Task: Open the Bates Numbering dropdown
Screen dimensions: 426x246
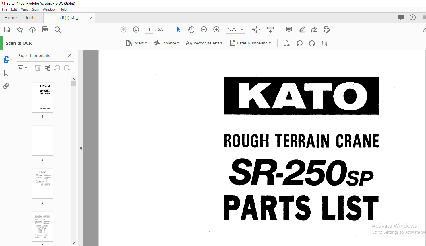Action: click(x=250, y=43)
